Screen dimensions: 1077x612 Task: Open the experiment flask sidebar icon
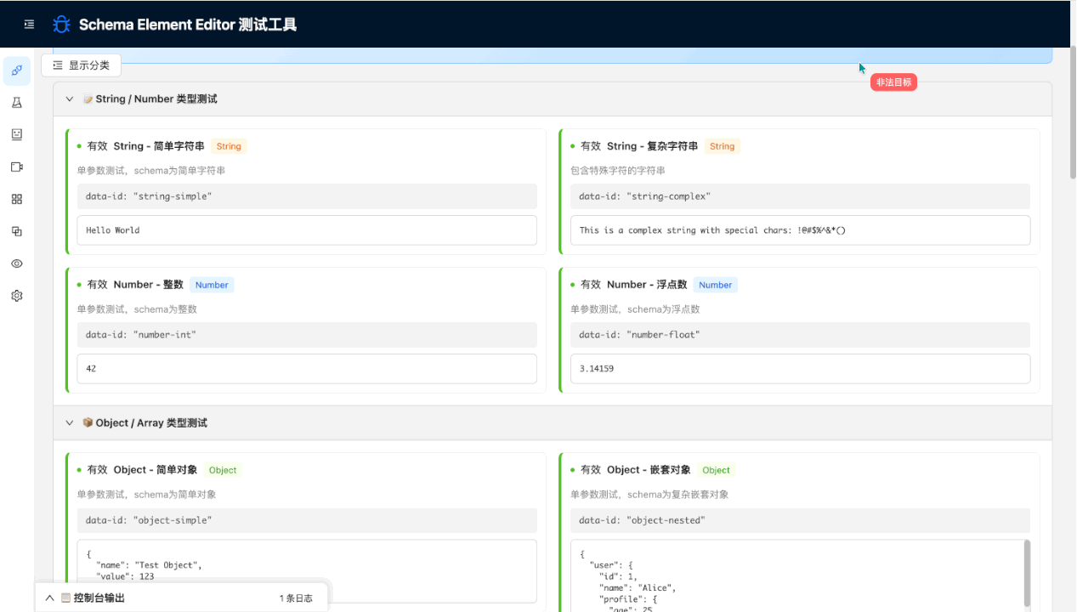[x=17, y=103]
